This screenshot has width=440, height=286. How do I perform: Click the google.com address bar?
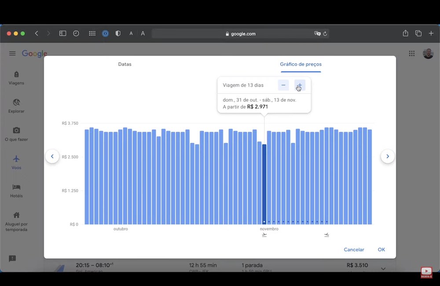[241, 34]
